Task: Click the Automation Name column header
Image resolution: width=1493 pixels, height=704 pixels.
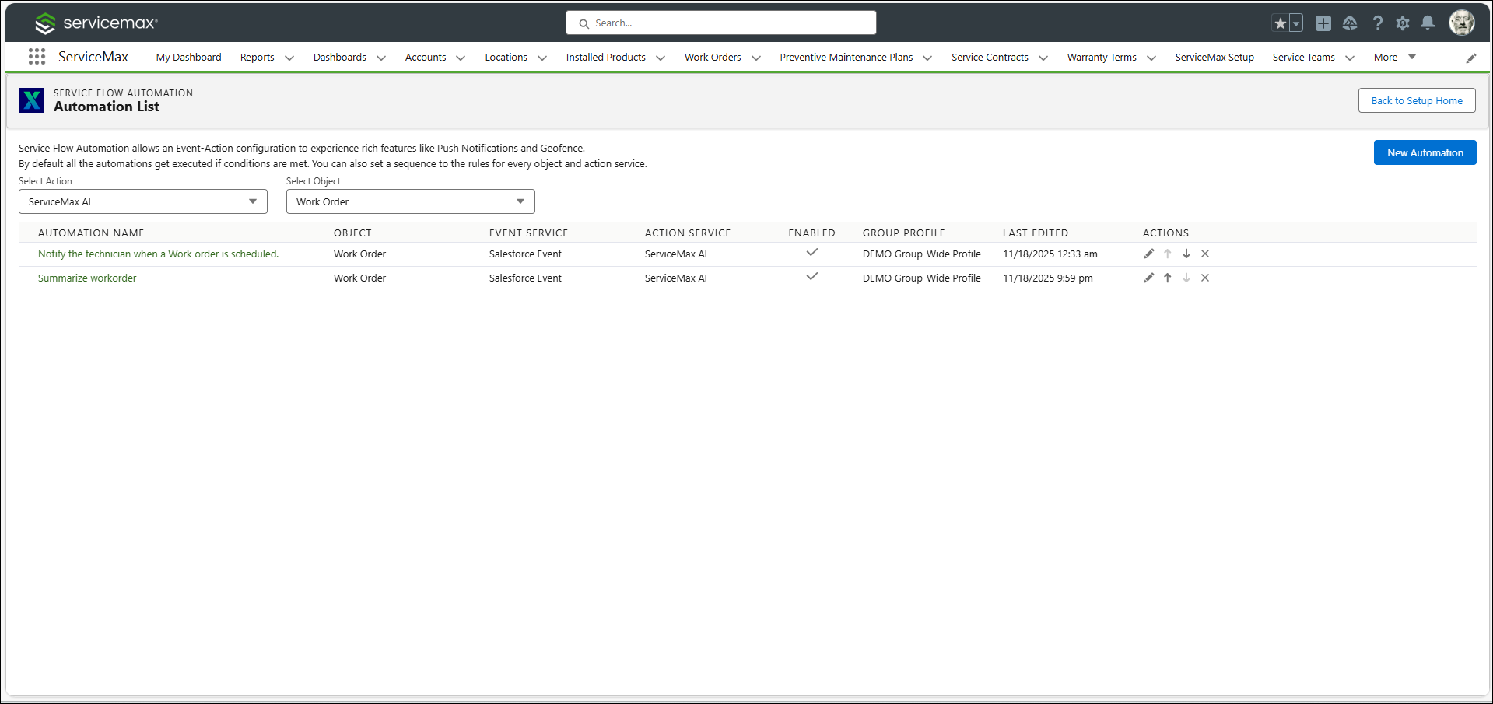Action: [91, 233]
